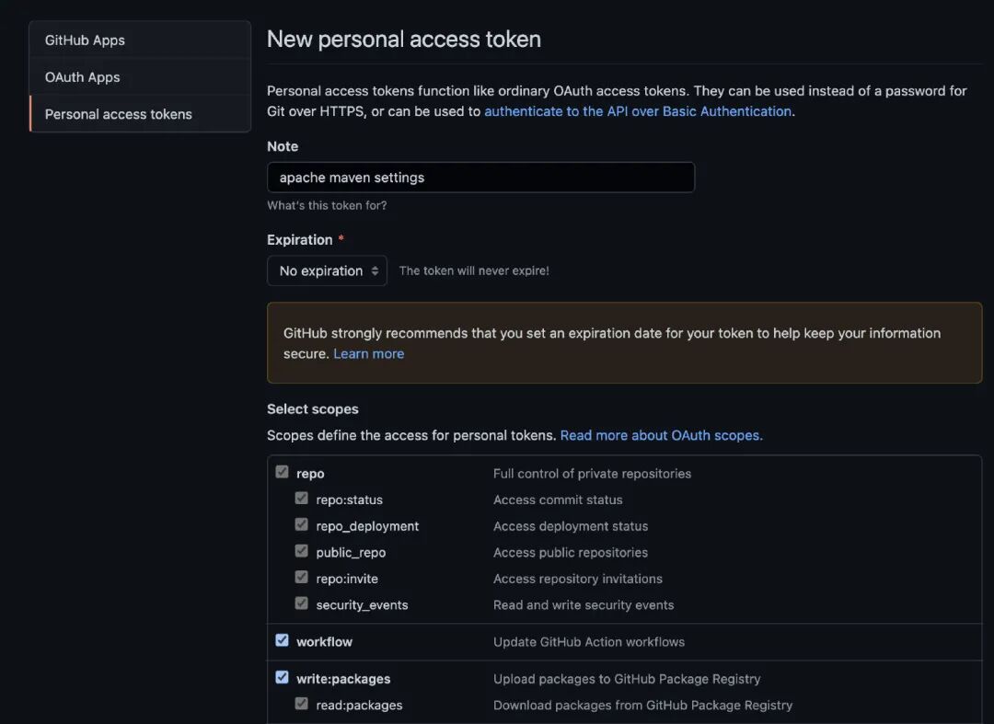Open GitHub Apps settings page
This screenshot has width=994, height=724.
[x=85, y=40]
